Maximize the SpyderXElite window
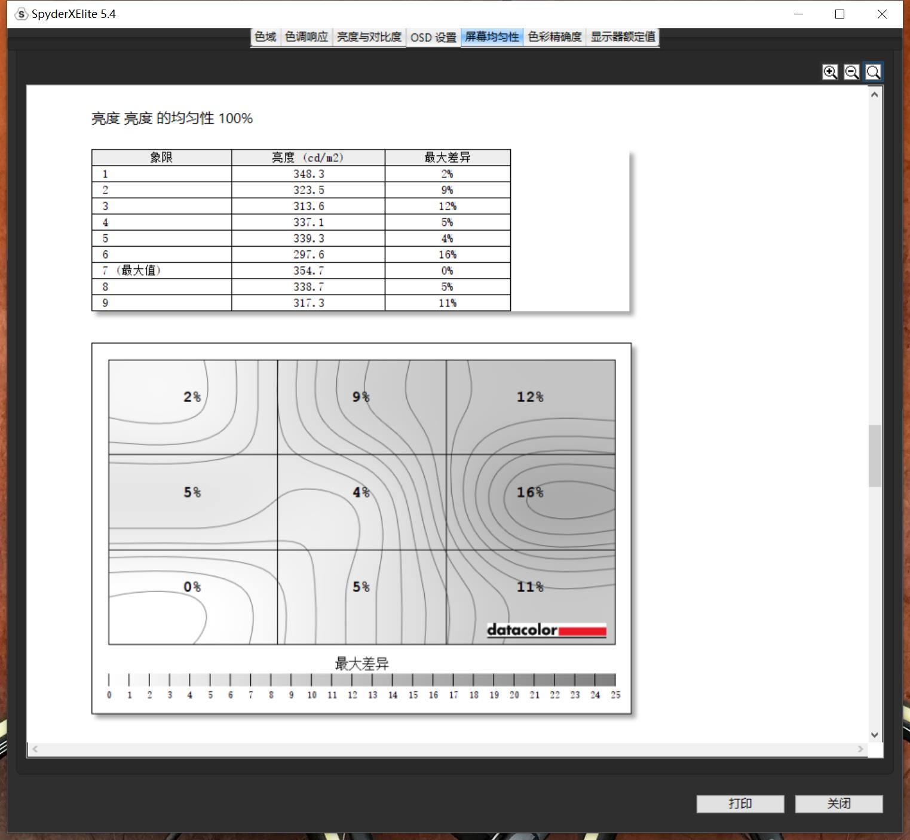 click(839, 14)
